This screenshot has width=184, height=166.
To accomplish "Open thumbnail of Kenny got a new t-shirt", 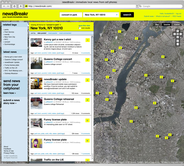I will tap(36, 43).
